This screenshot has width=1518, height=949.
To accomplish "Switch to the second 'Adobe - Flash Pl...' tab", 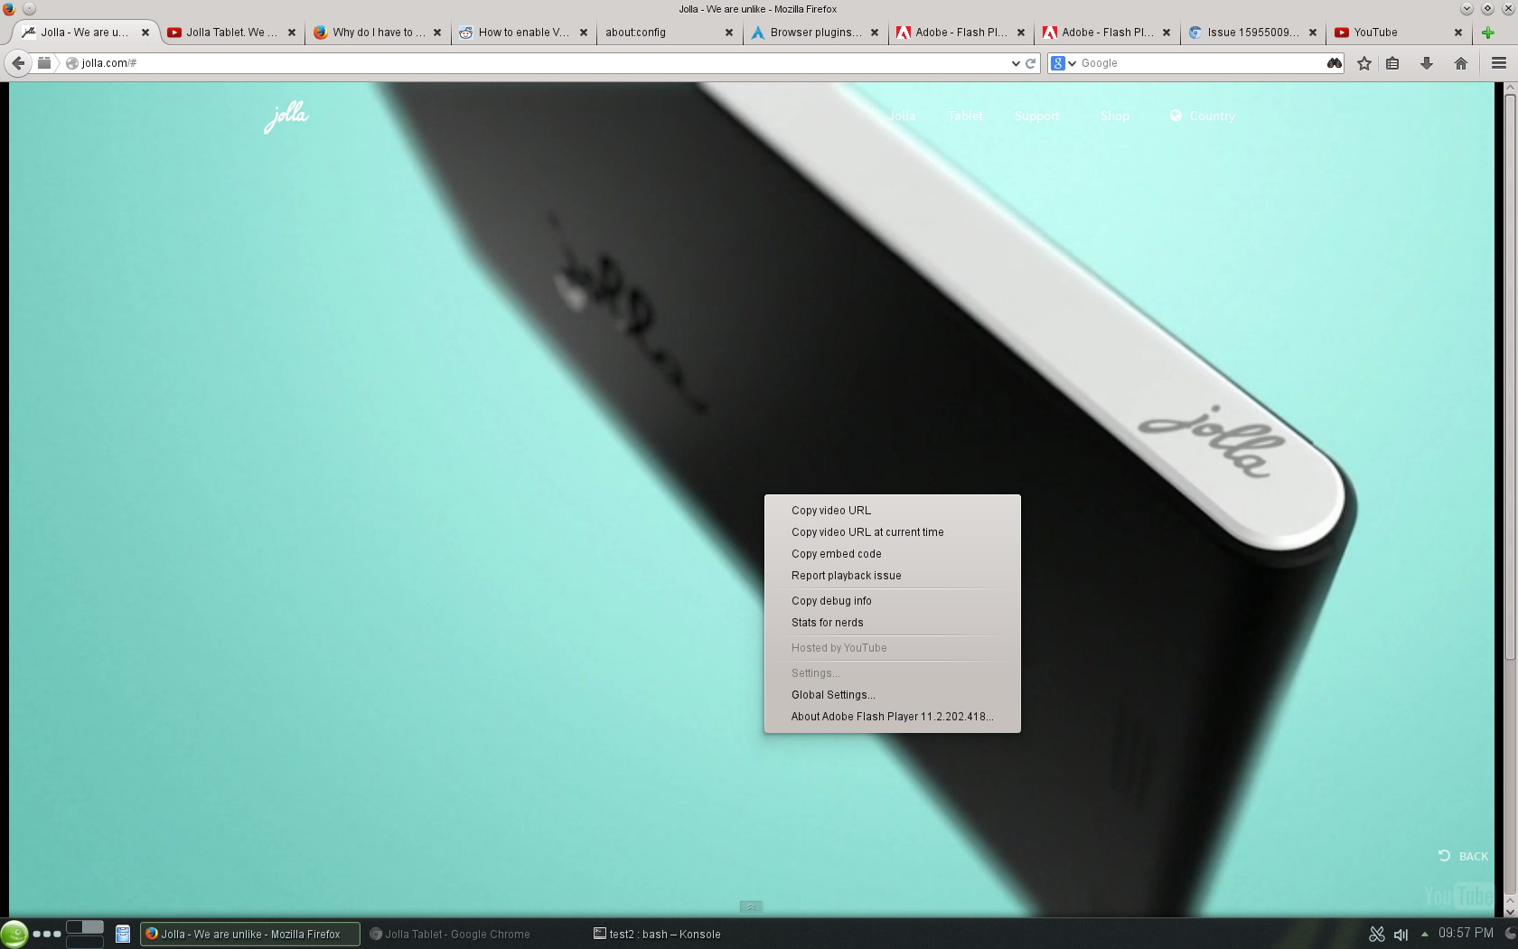I will [1108, 33].
